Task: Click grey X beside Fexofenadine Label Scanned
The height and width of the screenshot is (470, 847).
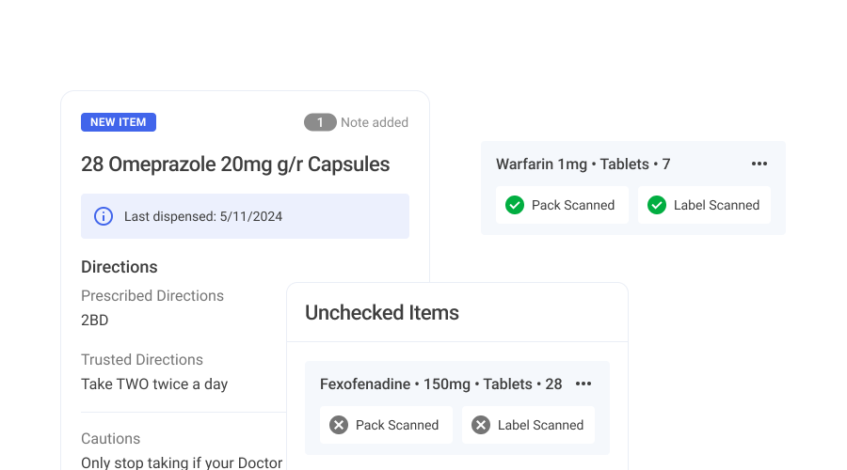Action: [x=481, y=425]
